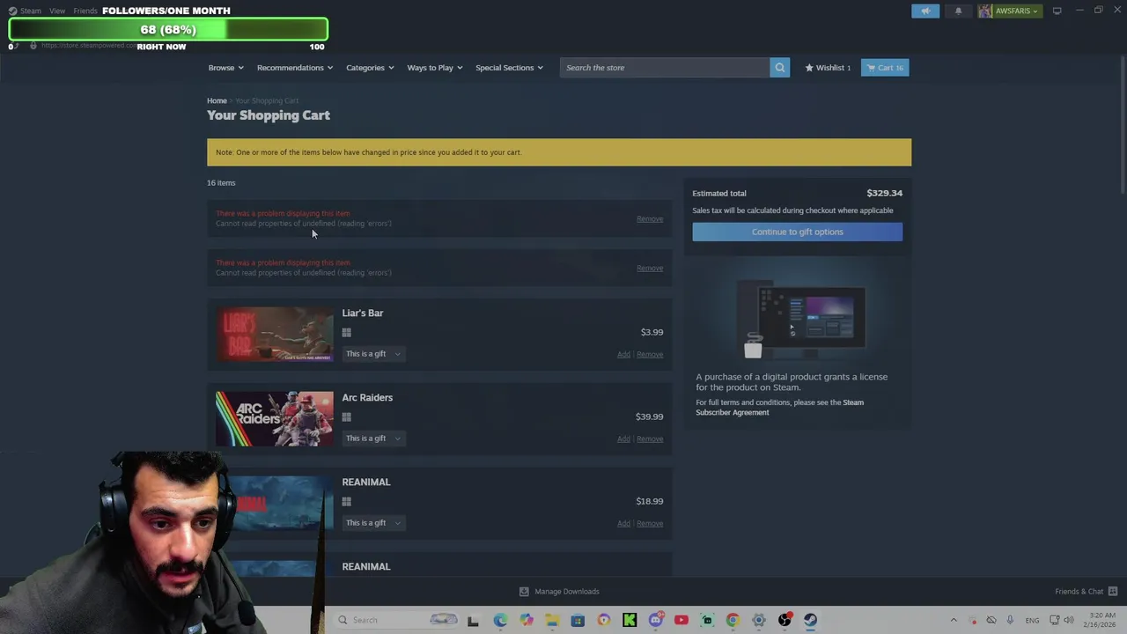1127x634 pixels.
Task: Open "This is a gift" dropdown for the $18.99 REANIMAL
Action: (x=372, y=523)
